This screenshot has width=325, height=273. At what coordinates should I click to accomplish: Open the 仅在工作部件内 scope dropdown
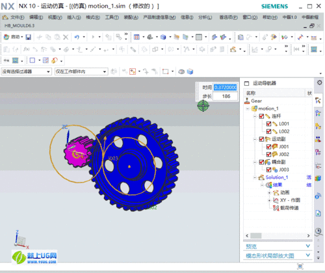pyautogui.click(x=81, y=71)
